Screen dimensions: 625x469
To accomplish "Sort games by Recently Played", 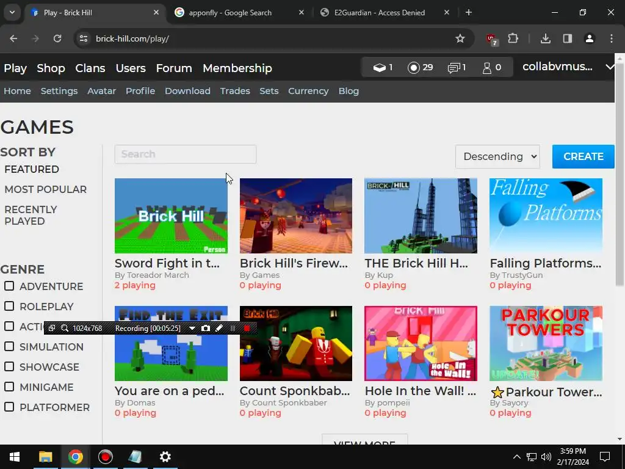I will (x=31, y=216).
